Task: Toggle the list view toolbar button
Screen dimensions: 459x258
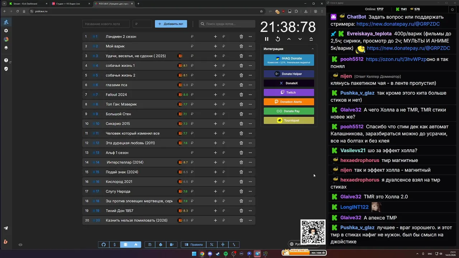Action: (125, 245)
